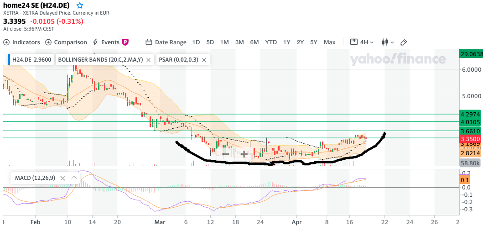Click the MACD (12,26,9) label

(35, 178)
